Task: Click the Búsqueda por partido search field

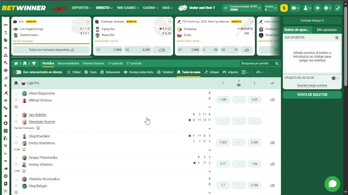Action: pos(257,63)
